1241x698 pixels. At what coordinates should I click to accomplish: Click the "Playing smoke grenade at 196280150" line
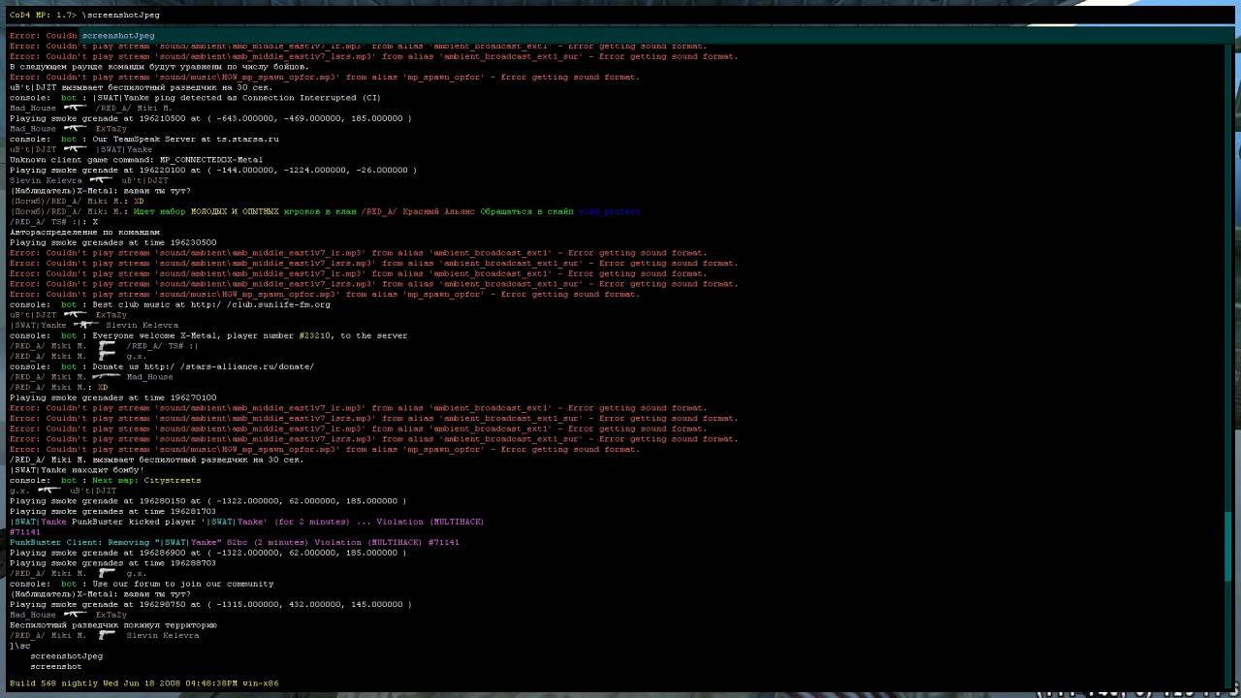(x=208, y=501)
